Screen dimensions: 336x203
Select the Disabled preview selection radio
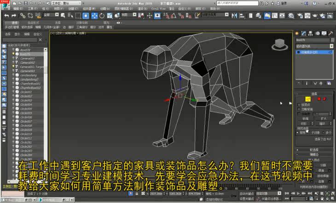[x=297, y=133]
